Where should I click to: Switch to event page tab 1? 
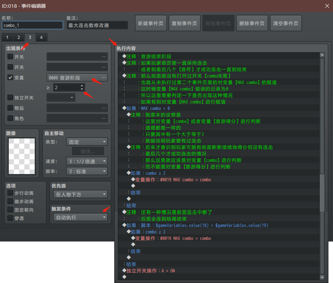click(x=7, y=37)
